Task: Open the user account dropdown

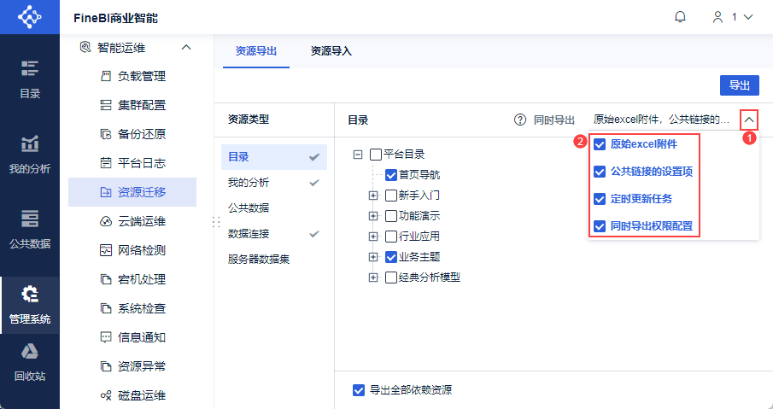Action: 732,17
